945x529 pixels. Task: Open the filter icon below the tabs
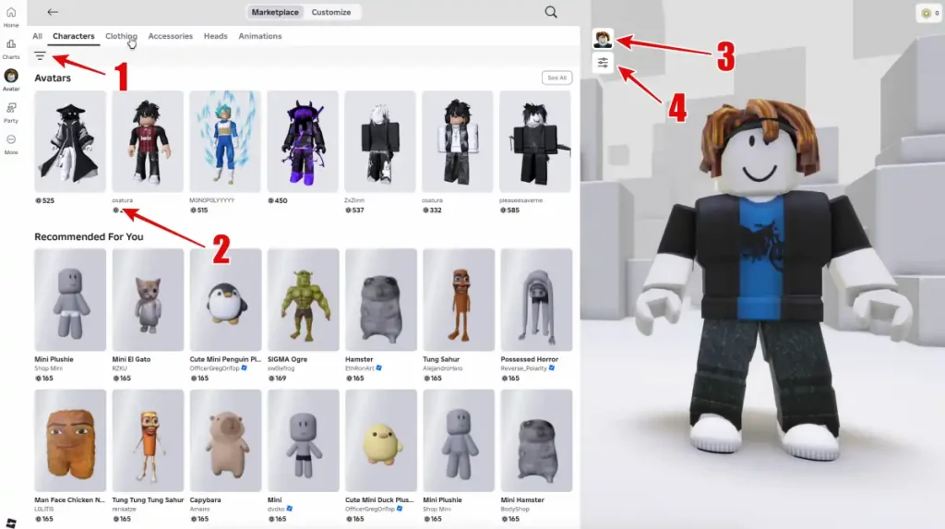(x=40, y=56)
